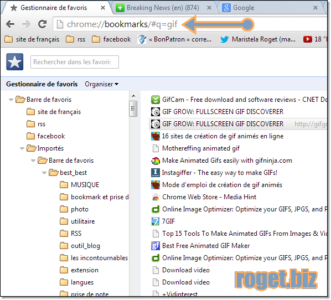Select the photo folder in the tree
331x300 pixels.
point(74,209)
